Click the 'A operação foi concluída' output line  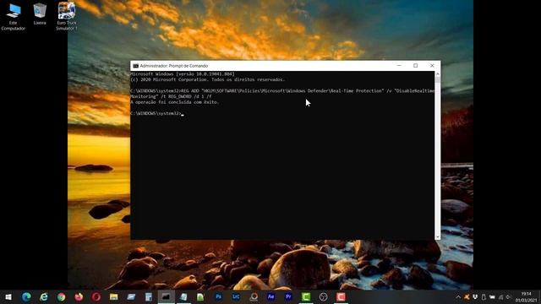(x=175, y=102)
